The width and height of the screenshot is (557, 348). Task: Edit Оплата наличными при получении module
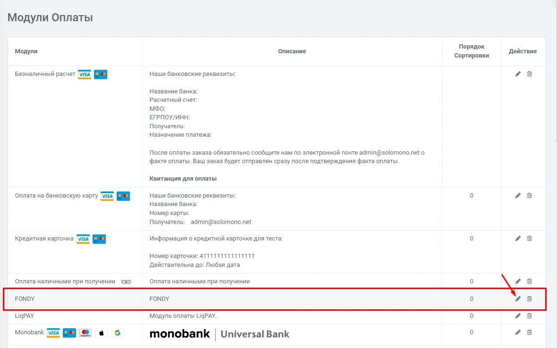518,282
